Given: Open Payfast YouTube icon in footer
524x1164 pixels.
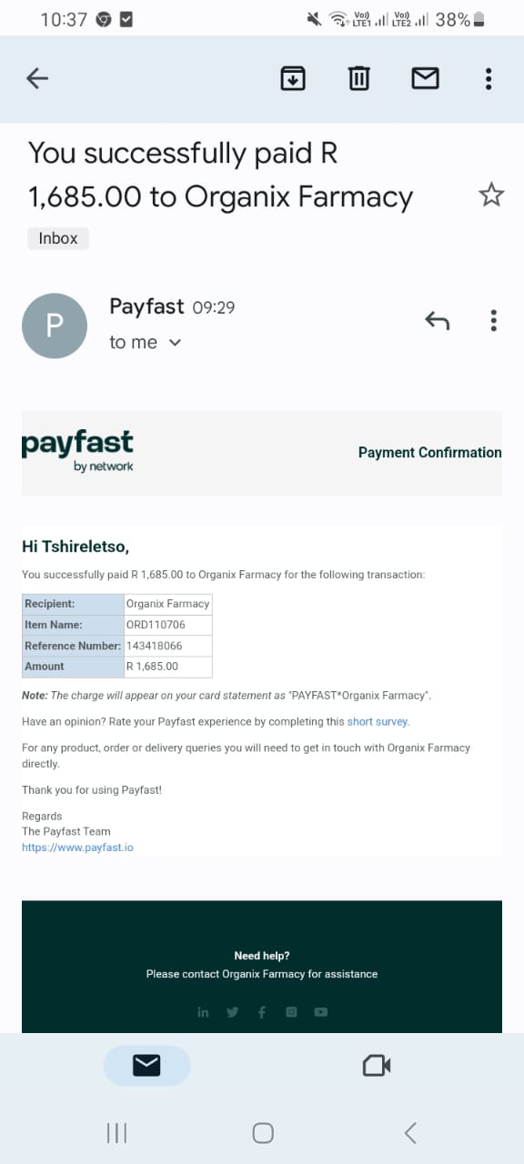Looking at the screenshot, I should pyautogui.click(x=320, y=1012).
